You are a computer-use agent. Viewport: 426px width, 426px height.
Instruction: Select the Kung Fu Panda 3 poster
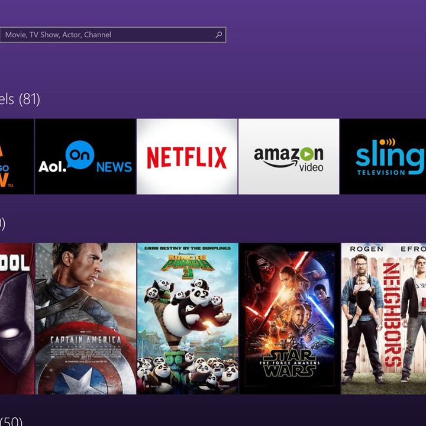pyautogui.click(x=188, y=318)
